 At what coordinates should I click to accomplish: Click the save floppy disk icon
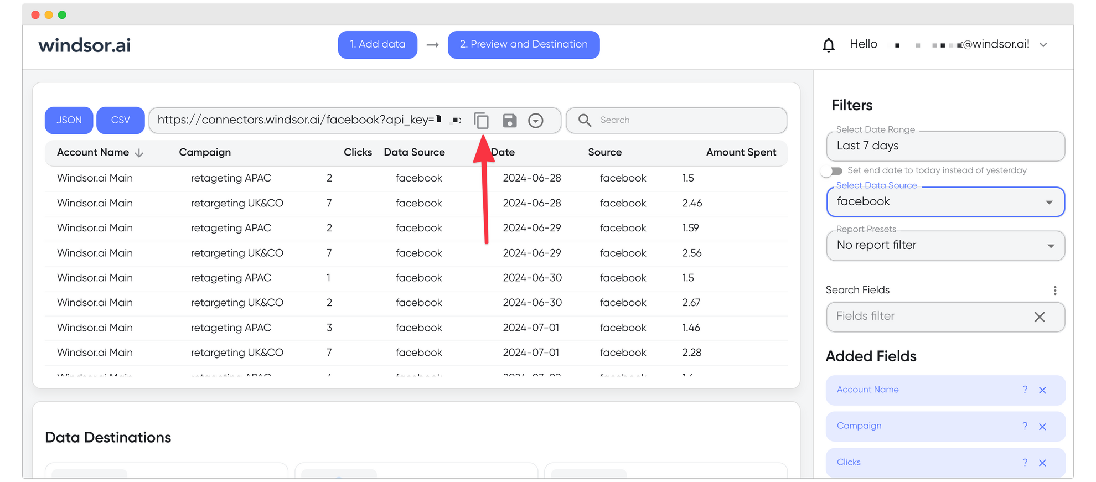coord(509,120)
